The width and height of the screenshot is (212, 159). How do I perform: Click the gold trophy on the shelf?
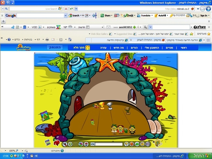pyautogui.click(x=102, y=105)
